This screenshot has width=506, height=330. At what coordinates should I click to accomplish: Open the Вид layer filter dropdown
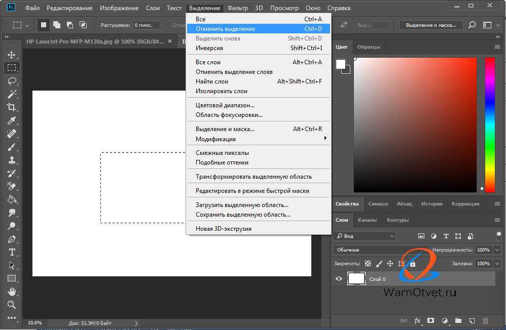[365, 236]
